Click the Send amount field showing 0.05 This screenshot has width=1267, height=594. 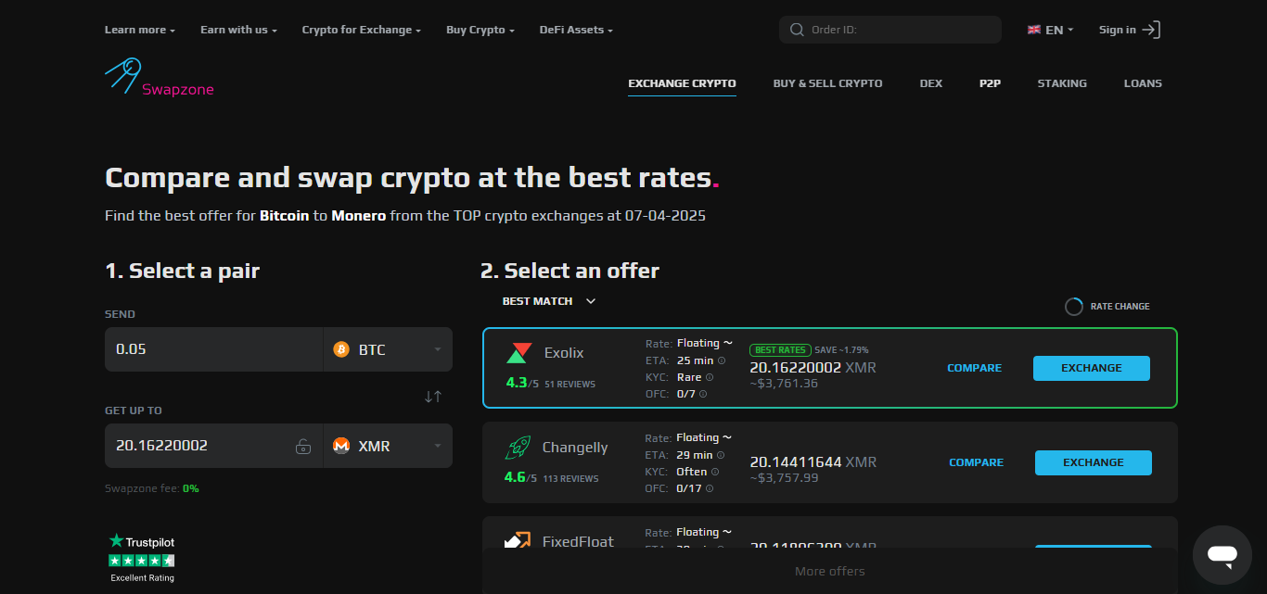[x=214, y=349]
